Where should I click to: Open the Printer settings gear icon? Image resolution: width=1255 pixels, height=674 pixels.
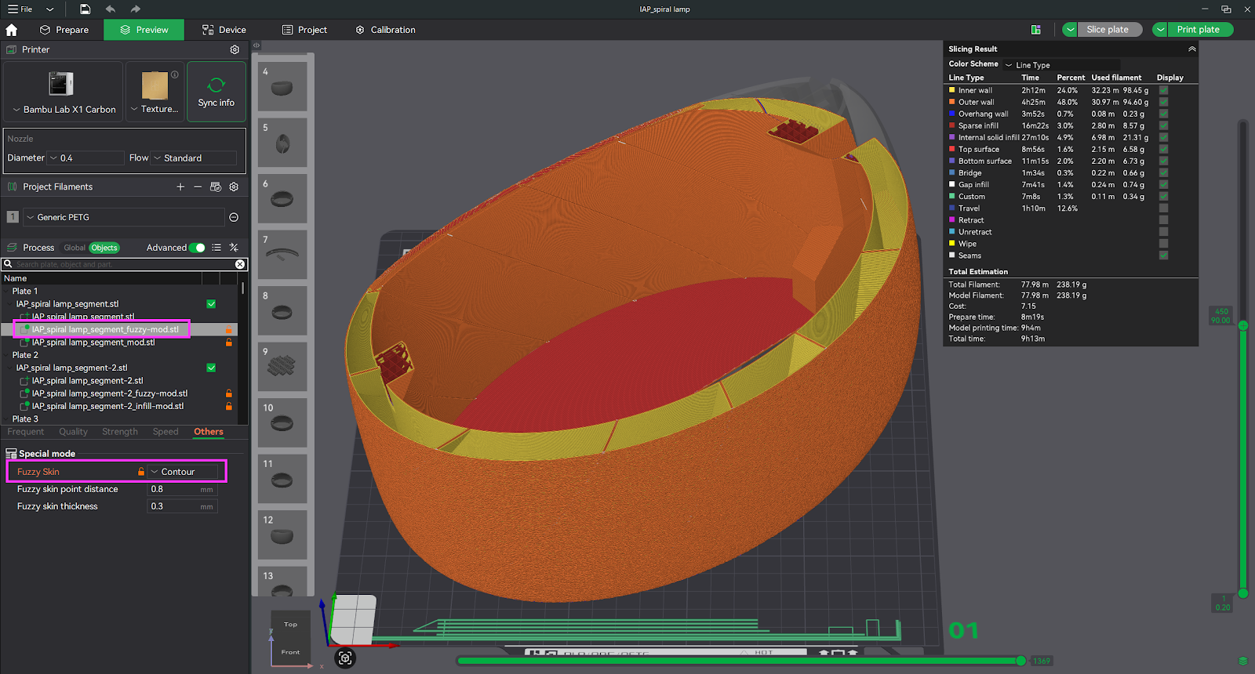click(x=235, y=49)
